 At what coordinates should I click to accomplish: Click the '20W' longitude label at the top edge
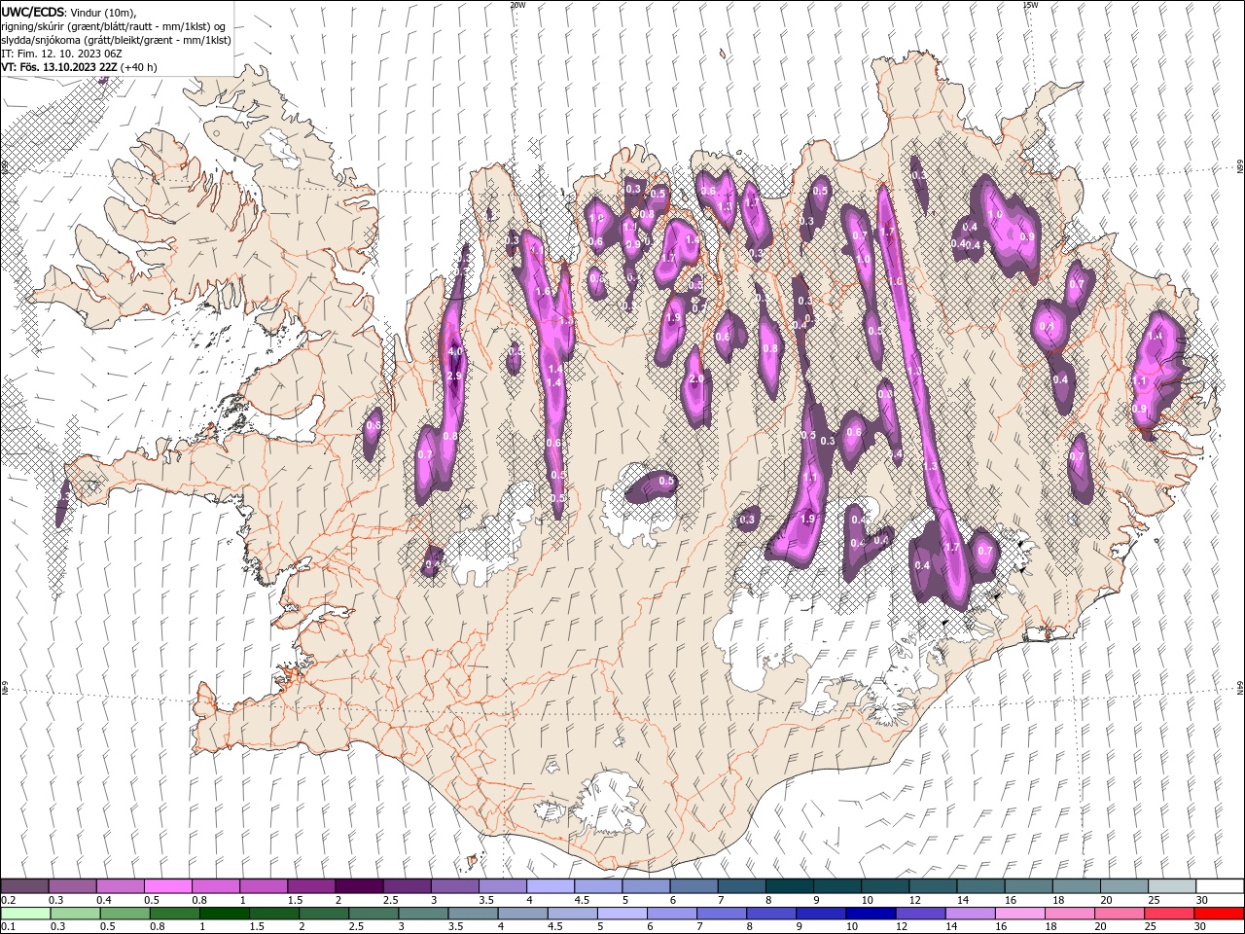click(x=517, y=5)
